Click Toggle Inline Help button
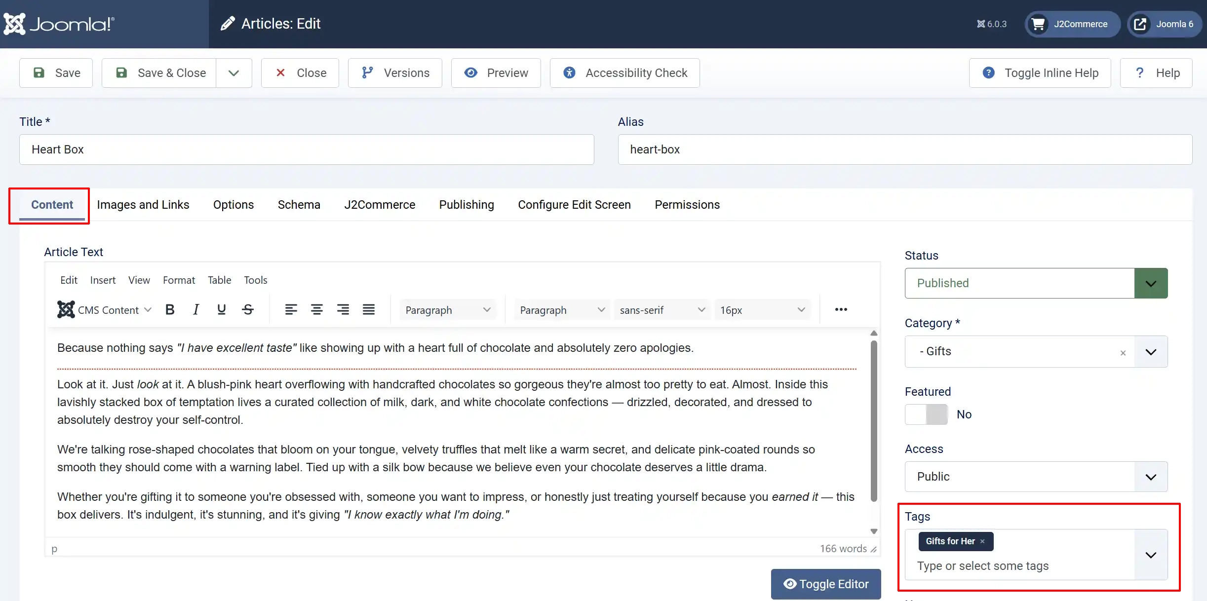 point(1040,73)
